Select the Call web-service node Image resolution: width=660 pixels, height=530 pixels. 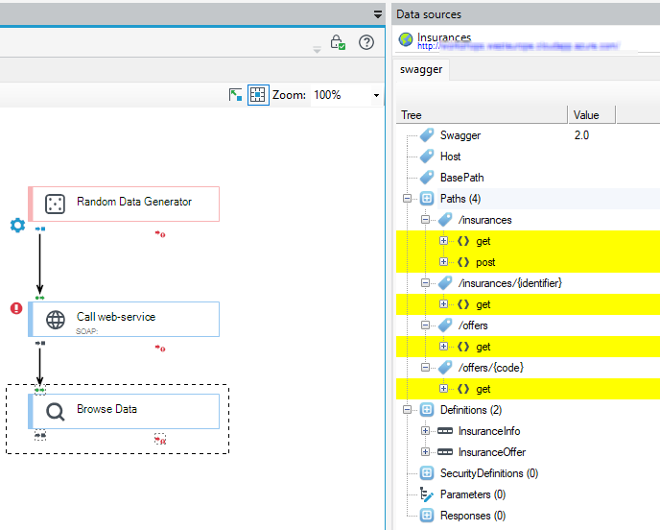pyautogui.click(x=124, y=320)
